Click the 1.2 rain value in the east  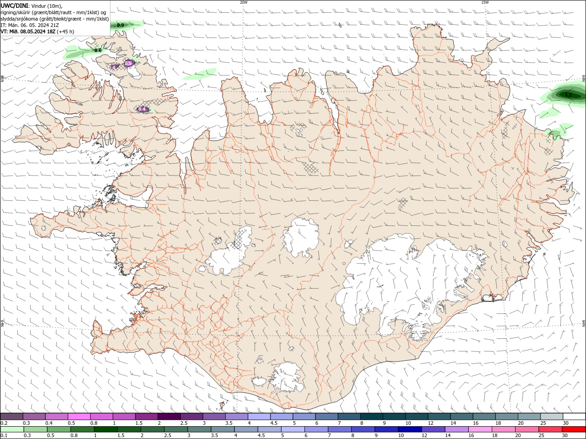[568, 95]
